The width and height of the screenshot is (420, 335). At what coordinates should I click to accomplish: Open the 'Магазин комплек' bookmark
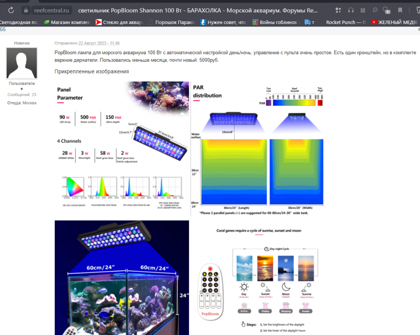click(x=67, y=22)
